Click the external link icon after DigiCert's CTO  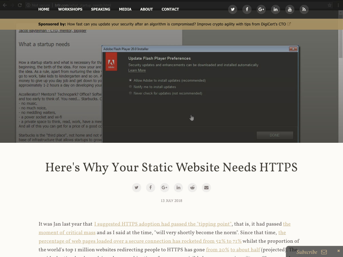point(289,24)
